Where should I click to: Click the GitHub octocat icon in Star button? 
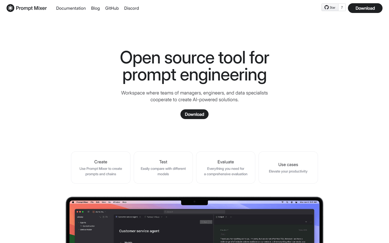point(327,8)
